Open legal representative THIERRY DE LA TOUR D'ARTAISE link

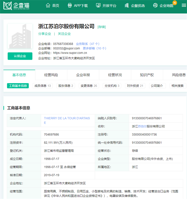(x=67, y=120)
